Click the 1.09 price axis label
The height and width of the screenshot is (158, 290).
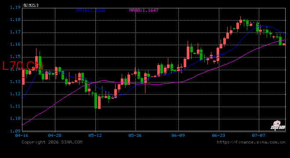tap(15, 131)
